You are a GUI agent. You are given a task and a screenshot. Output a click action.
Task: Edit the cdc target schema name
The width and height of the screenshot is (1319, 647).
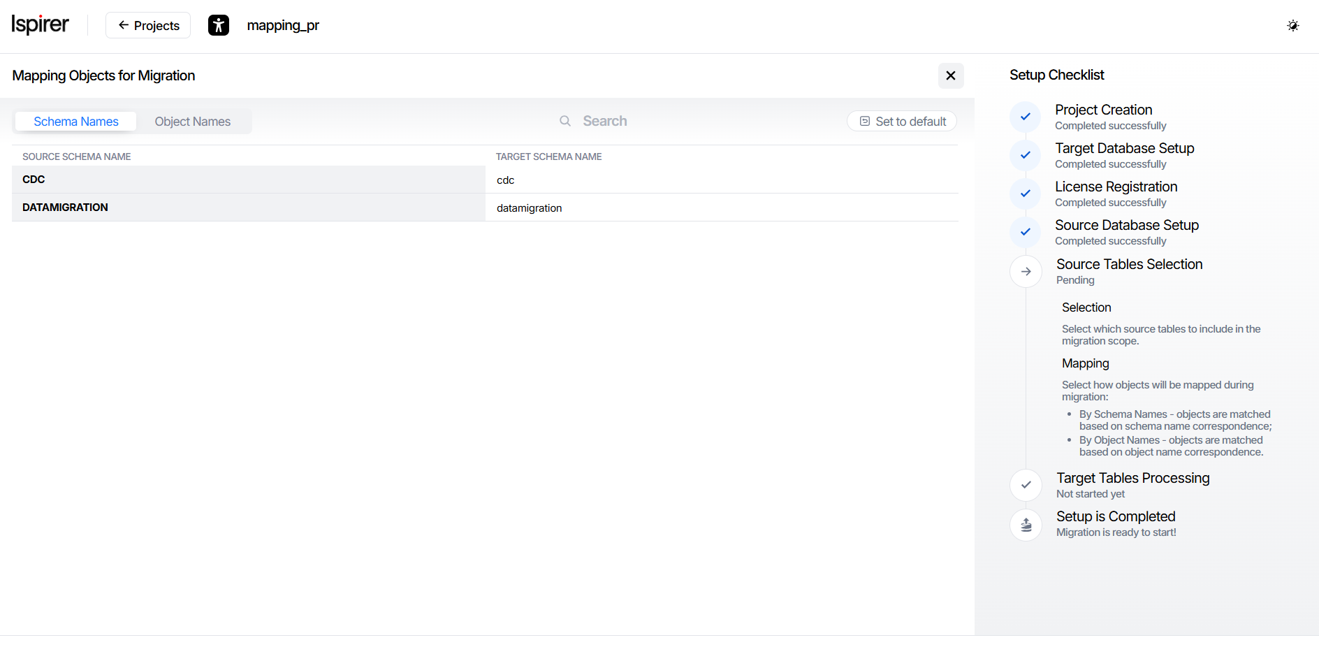720,180
